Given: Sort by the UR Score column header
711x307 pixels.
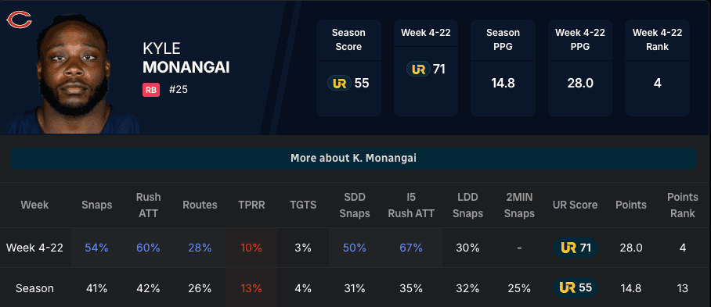Looking at the screenshot, I should coord(575,205).
